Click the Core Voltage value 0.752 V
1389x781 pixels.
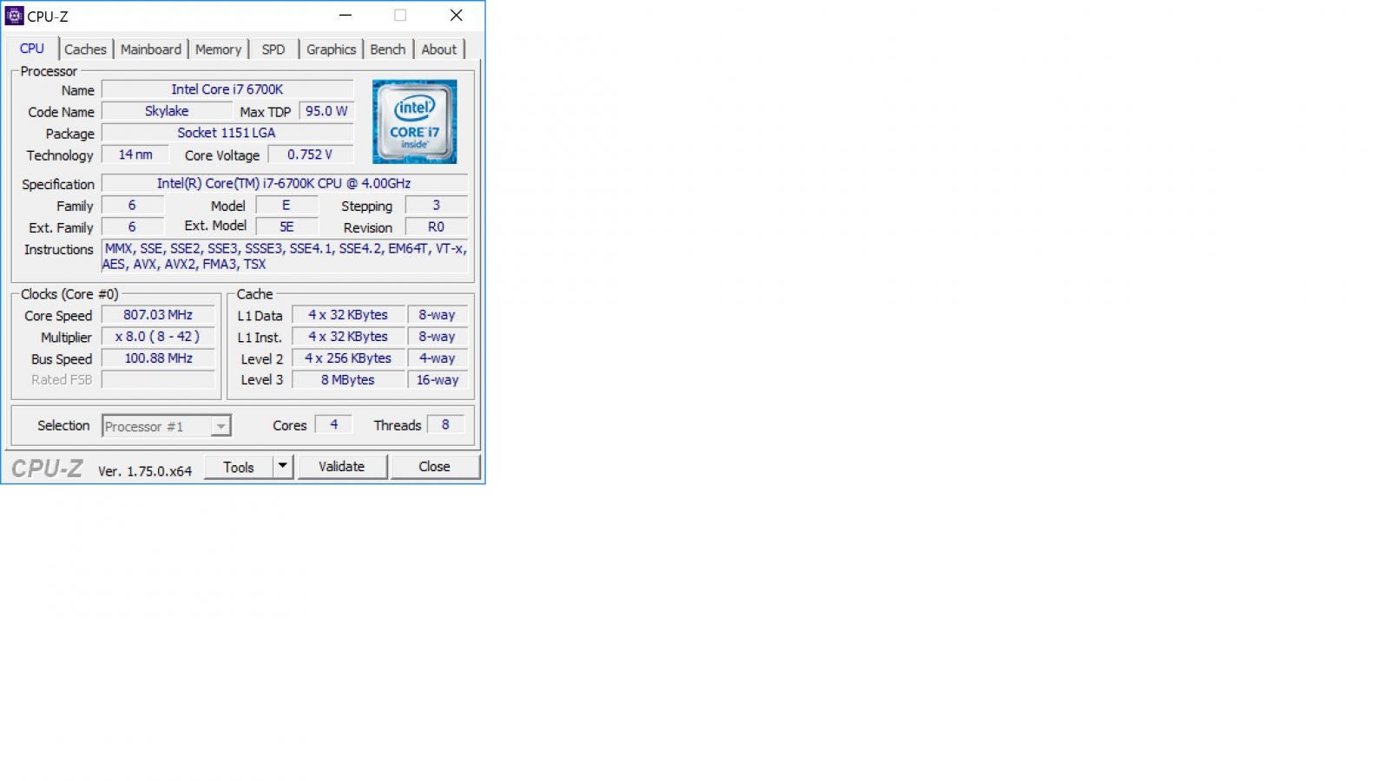[311, 154]
